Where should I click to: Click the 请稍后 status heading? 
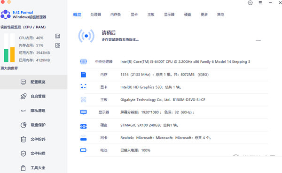[x=109, y=33]
